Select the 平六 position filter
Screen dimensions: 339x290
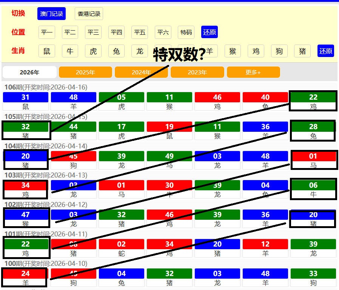163,32
